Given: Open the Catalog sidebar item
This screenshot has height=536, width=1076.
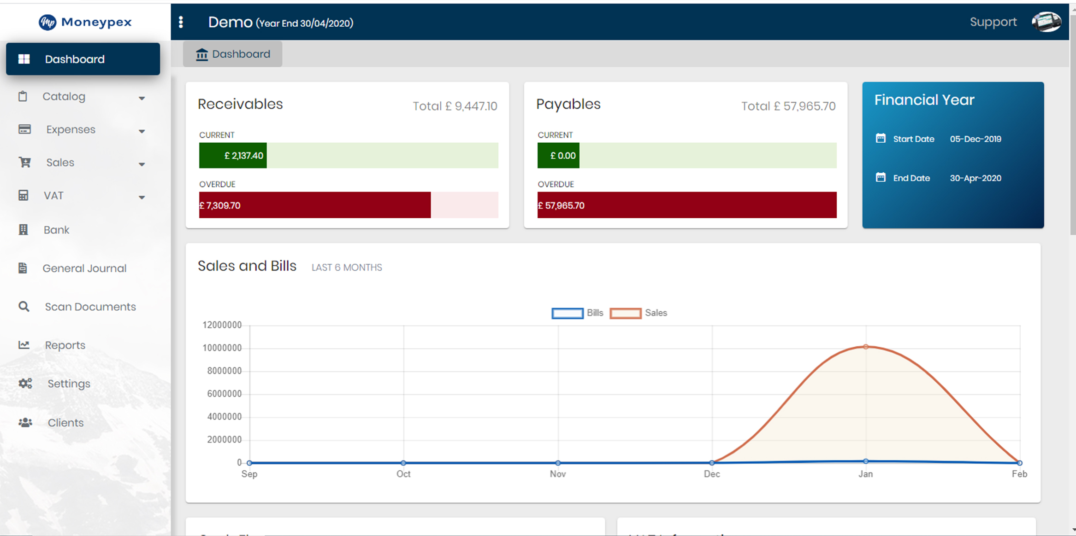Looking at the screenshot, I should [x=64, y=97].
